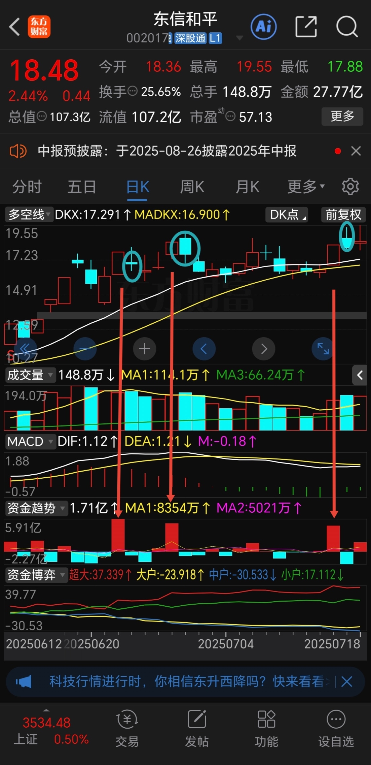Close the 科技行情 promo banner

[346, 681]
